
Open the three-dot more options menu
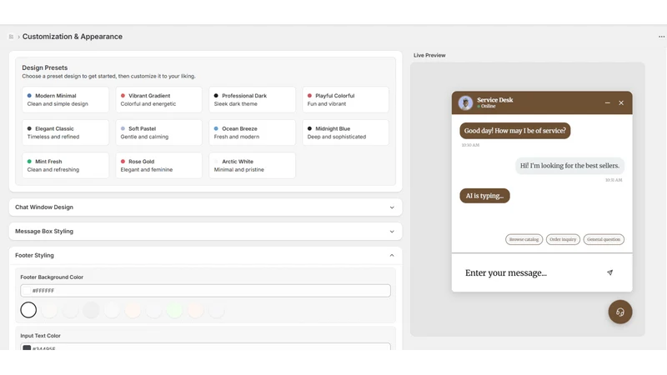coord(661,37)
